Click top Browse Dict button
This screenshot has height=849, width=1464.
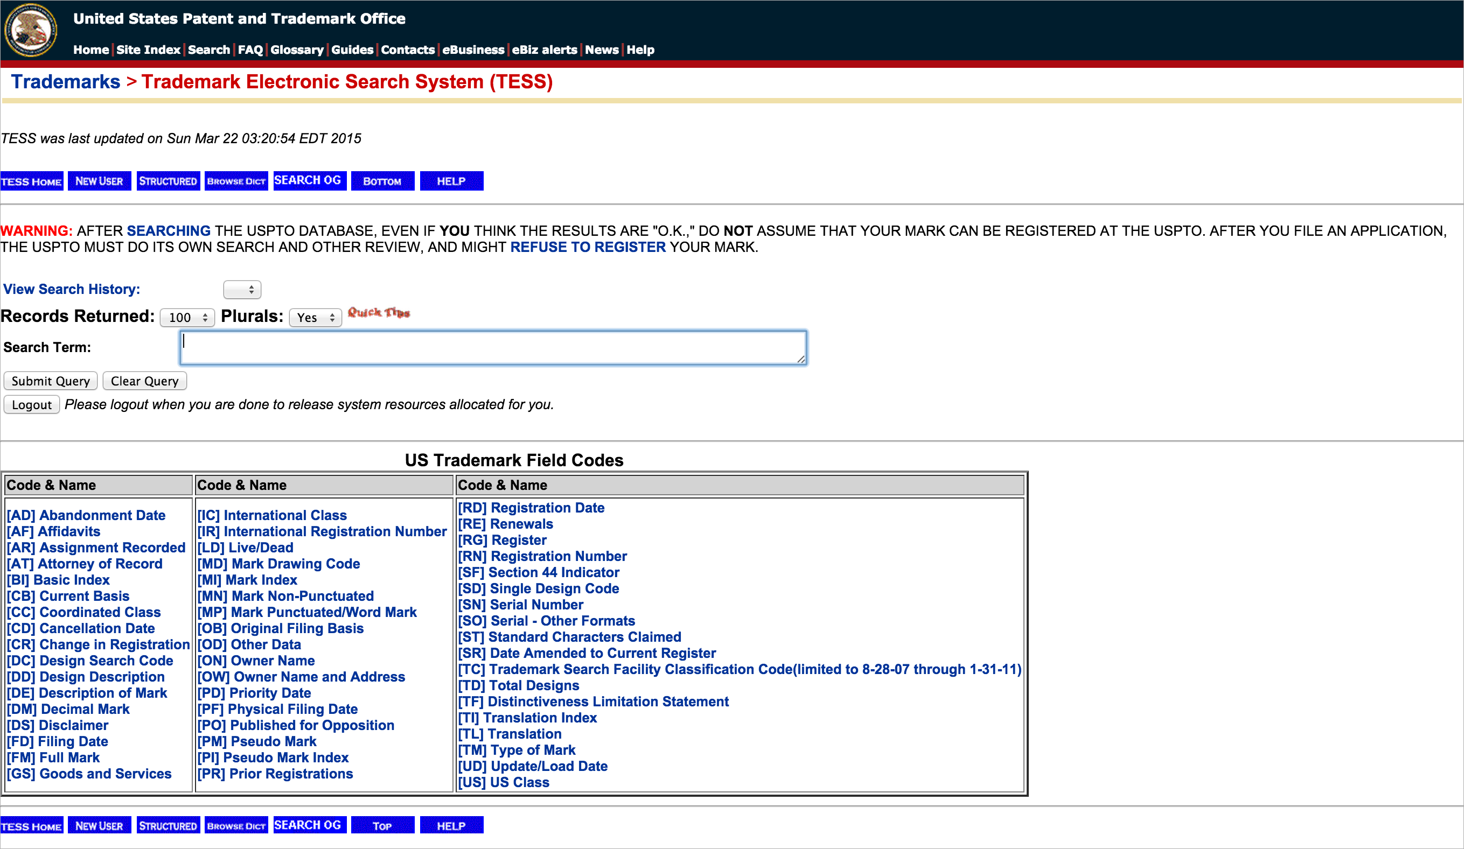tap(236, 181)
